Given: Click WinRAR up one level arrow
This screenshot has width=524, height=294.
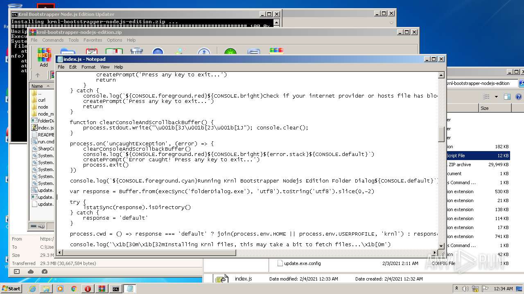Looking at the screenshot, I should click(38, 75).
